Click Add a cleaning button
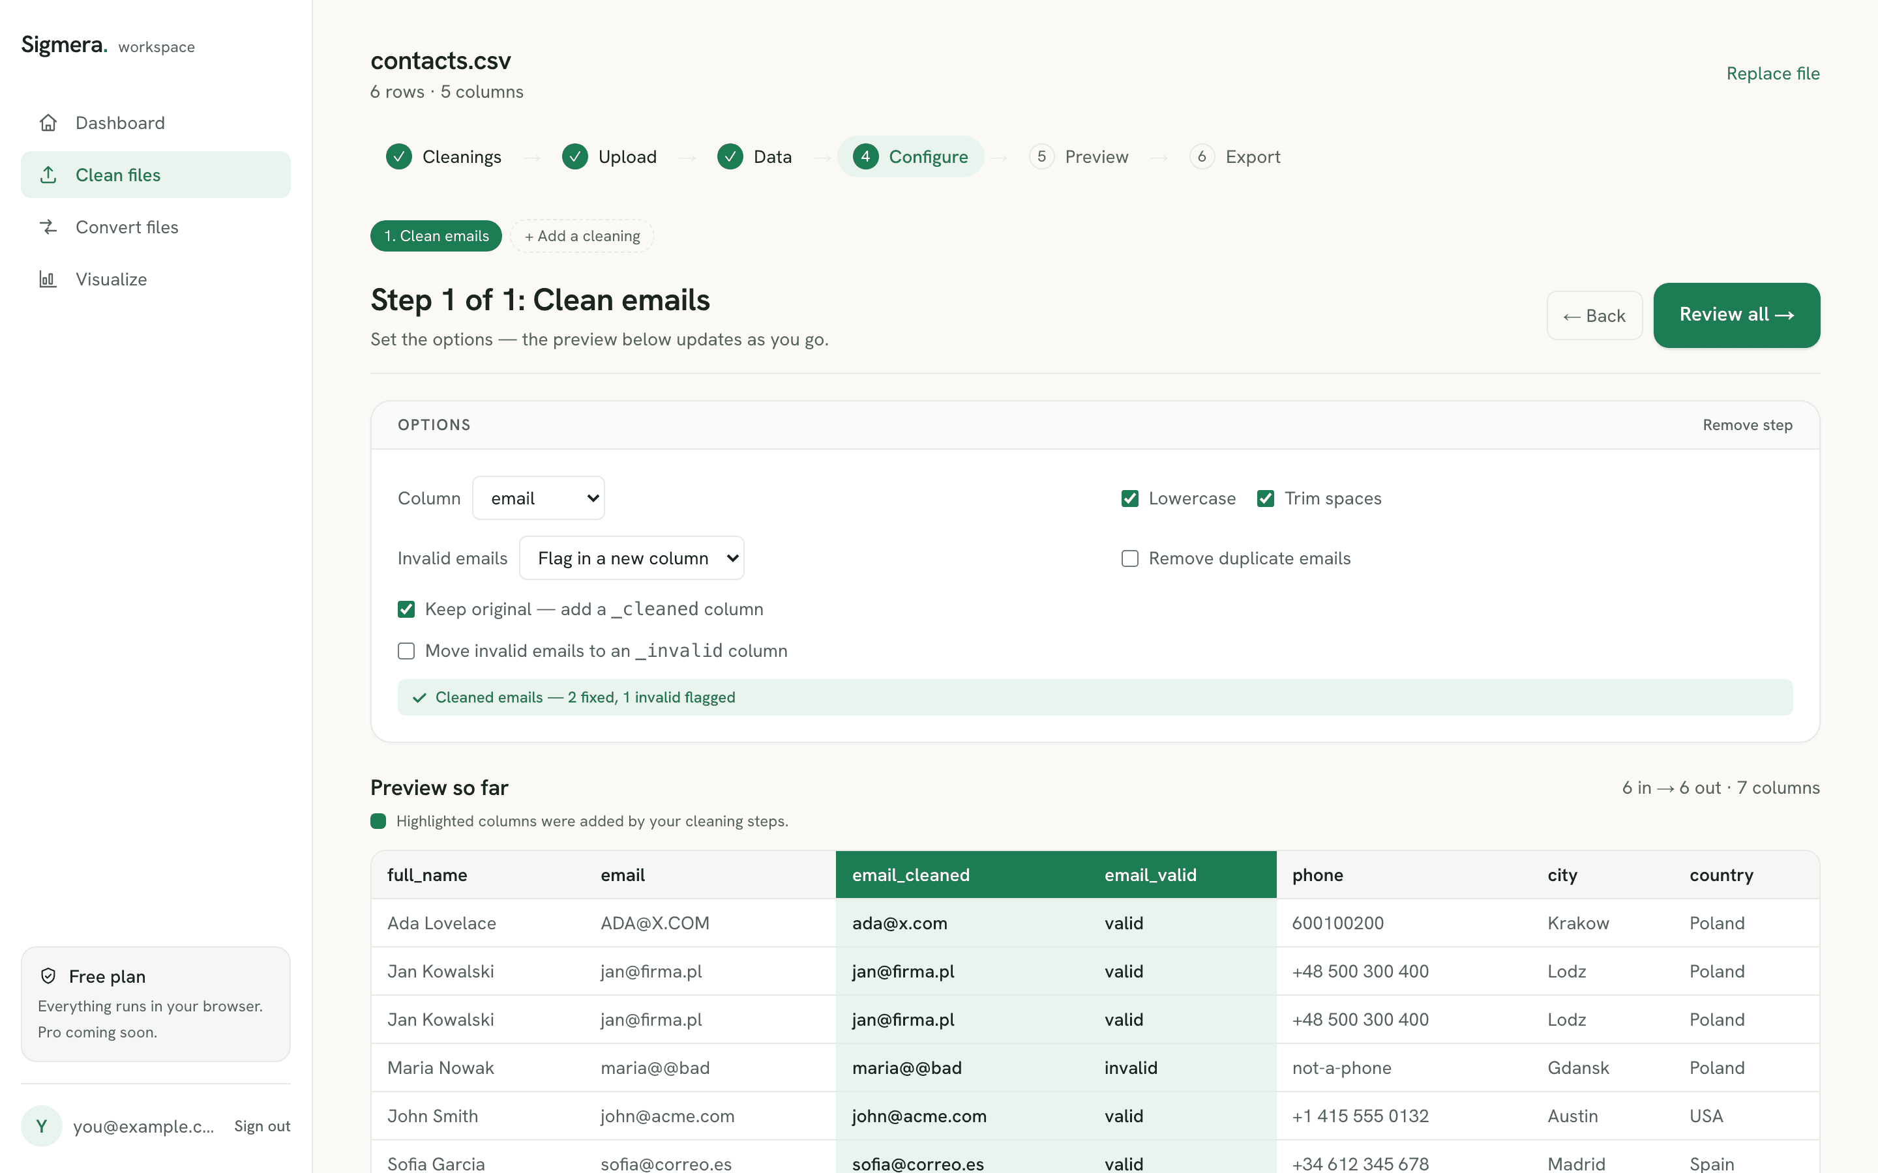The image size is (1878, 1173). click(x=582, y=236)
